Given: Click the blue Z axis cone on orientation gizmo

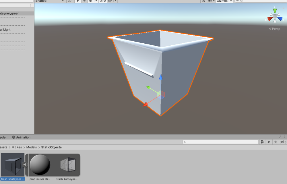Looking at the screenshot, I should (x=280, y=18).
